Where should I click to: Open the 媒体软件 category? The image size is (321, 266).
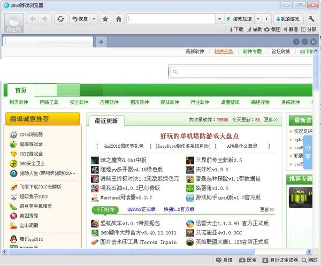pyautogui.click(x=170, y=102)
